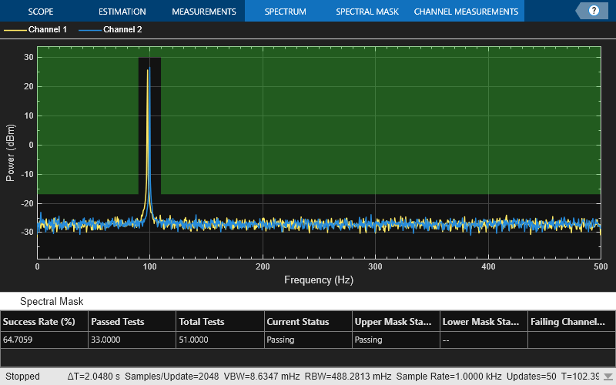Switch to the Scope tab
The image size is (616, 385).
pos(40,12)
